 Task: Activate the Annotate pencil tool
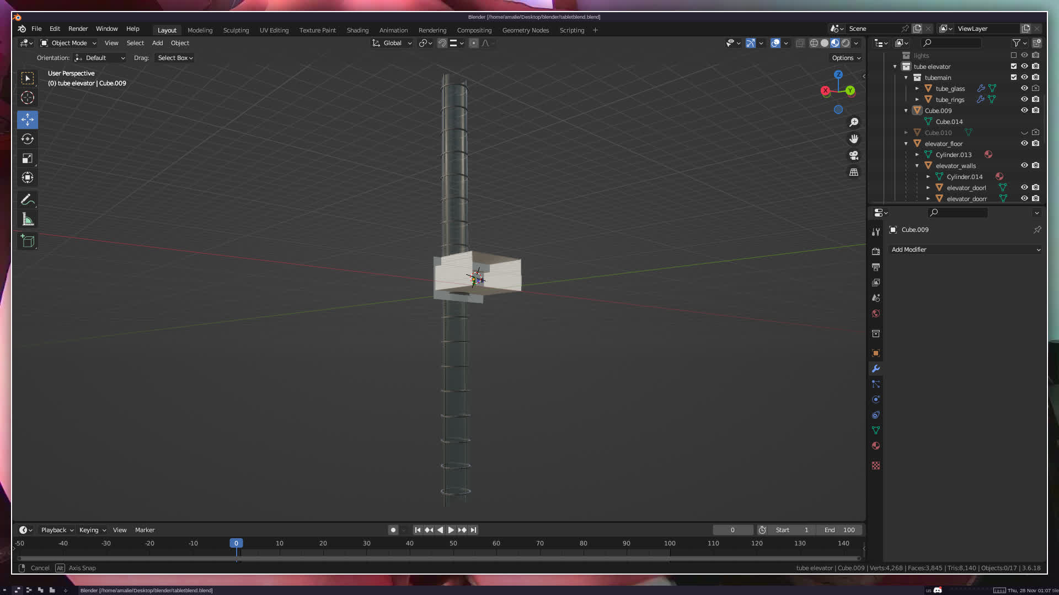[x=28, y=200]
